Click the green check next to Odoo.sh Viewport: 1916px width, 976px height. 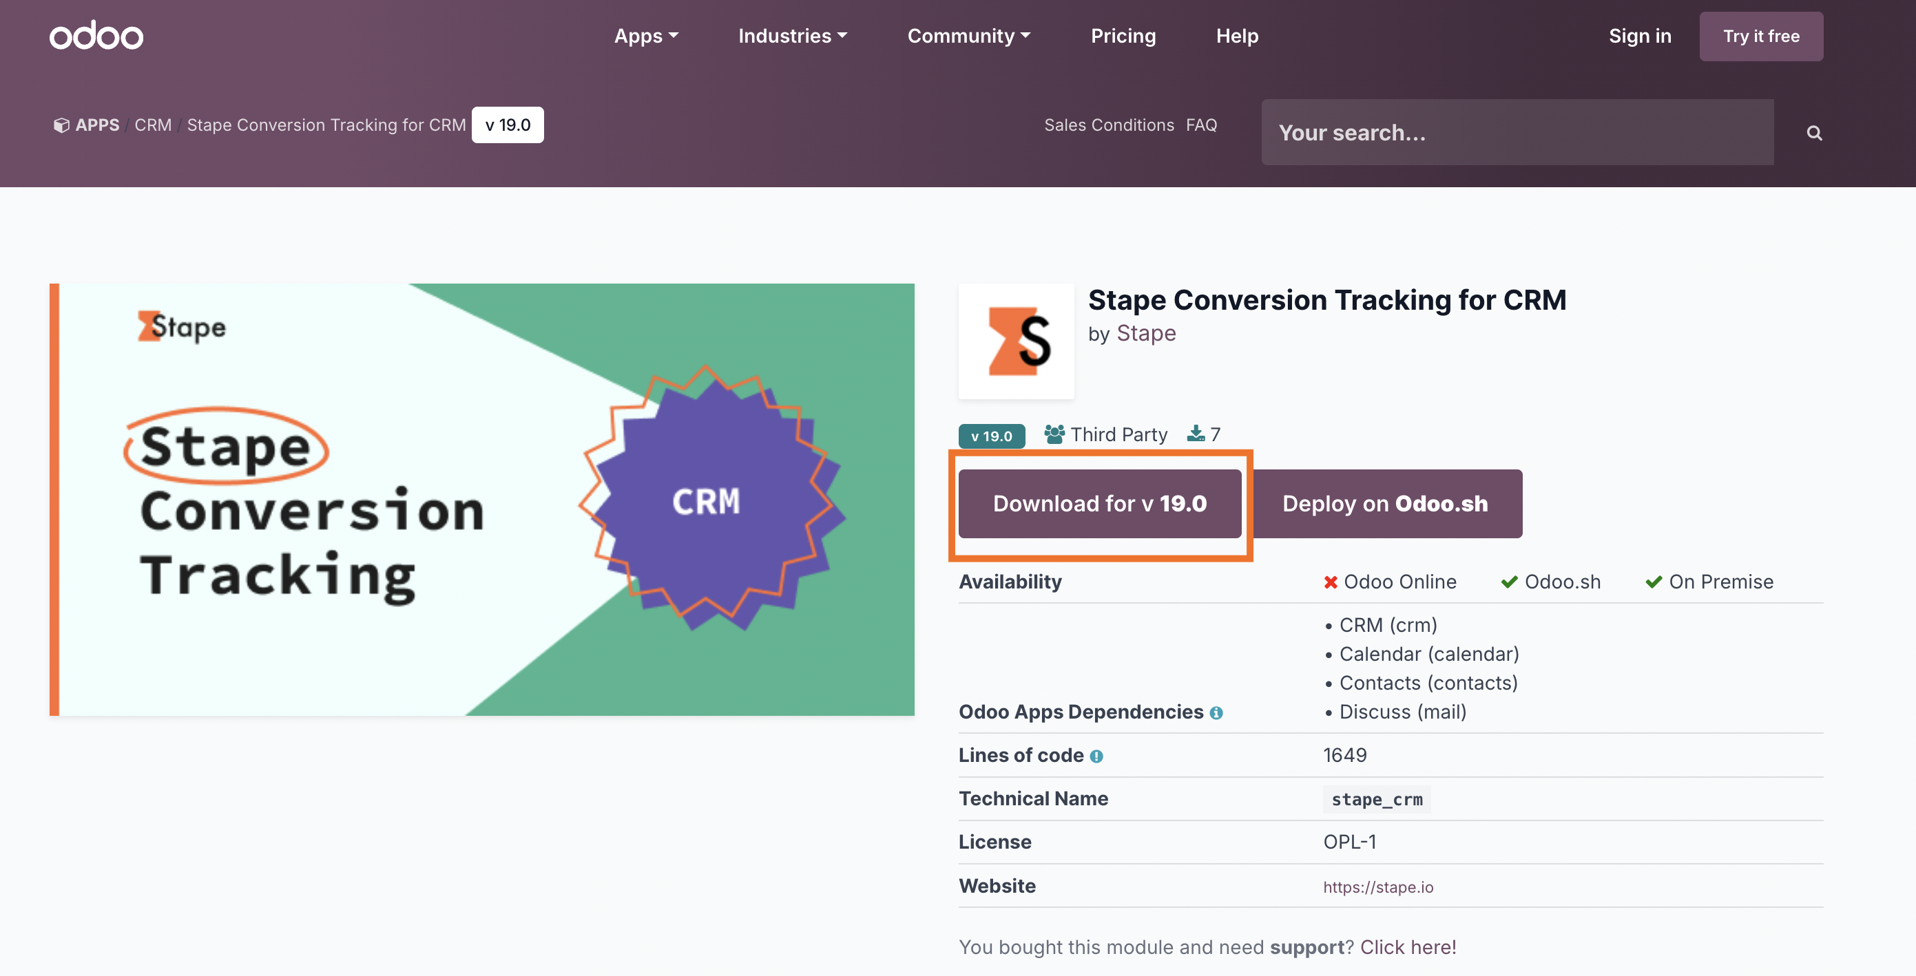(1509, 582)
